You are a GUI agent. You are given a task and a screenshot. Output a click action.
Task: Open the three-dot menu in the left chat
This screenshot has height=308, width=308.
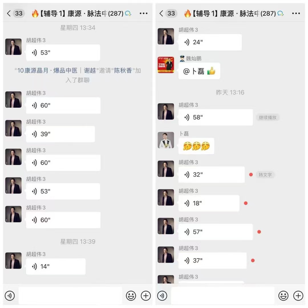pyautogui.click(x=143, y=13)
